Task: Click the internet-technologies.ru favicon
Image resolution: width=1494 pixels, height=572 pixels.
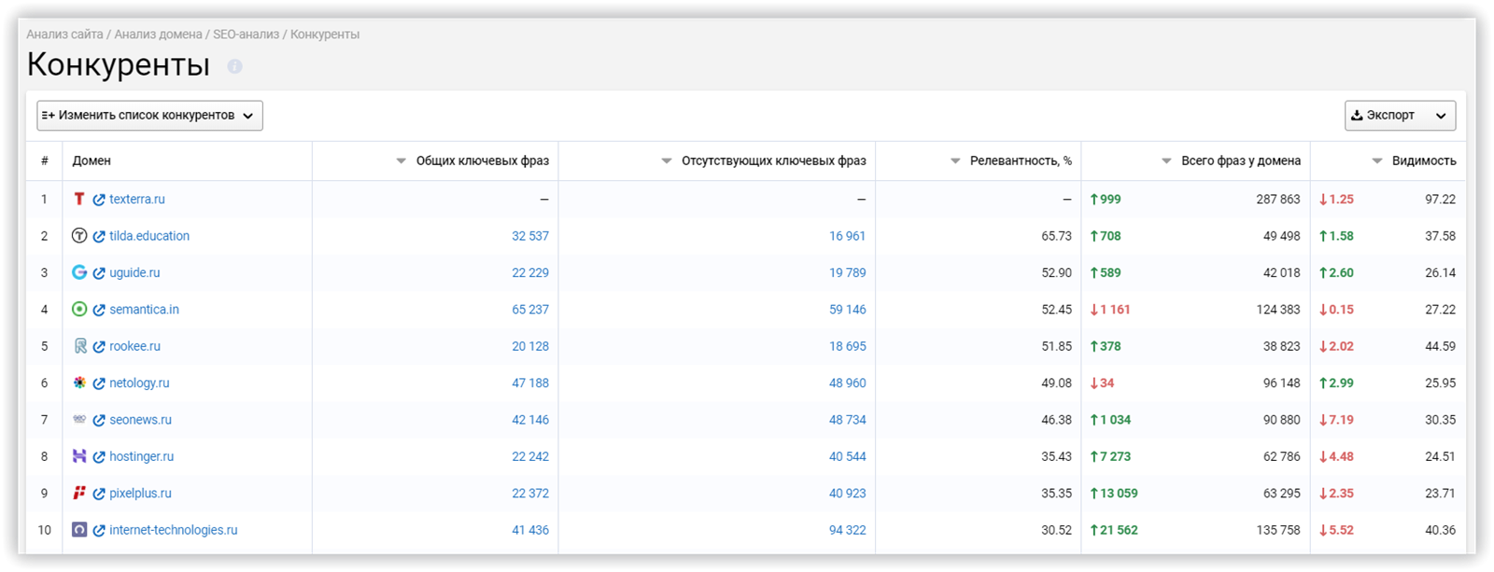Action: pyautogui.click(x=79, y=530)
